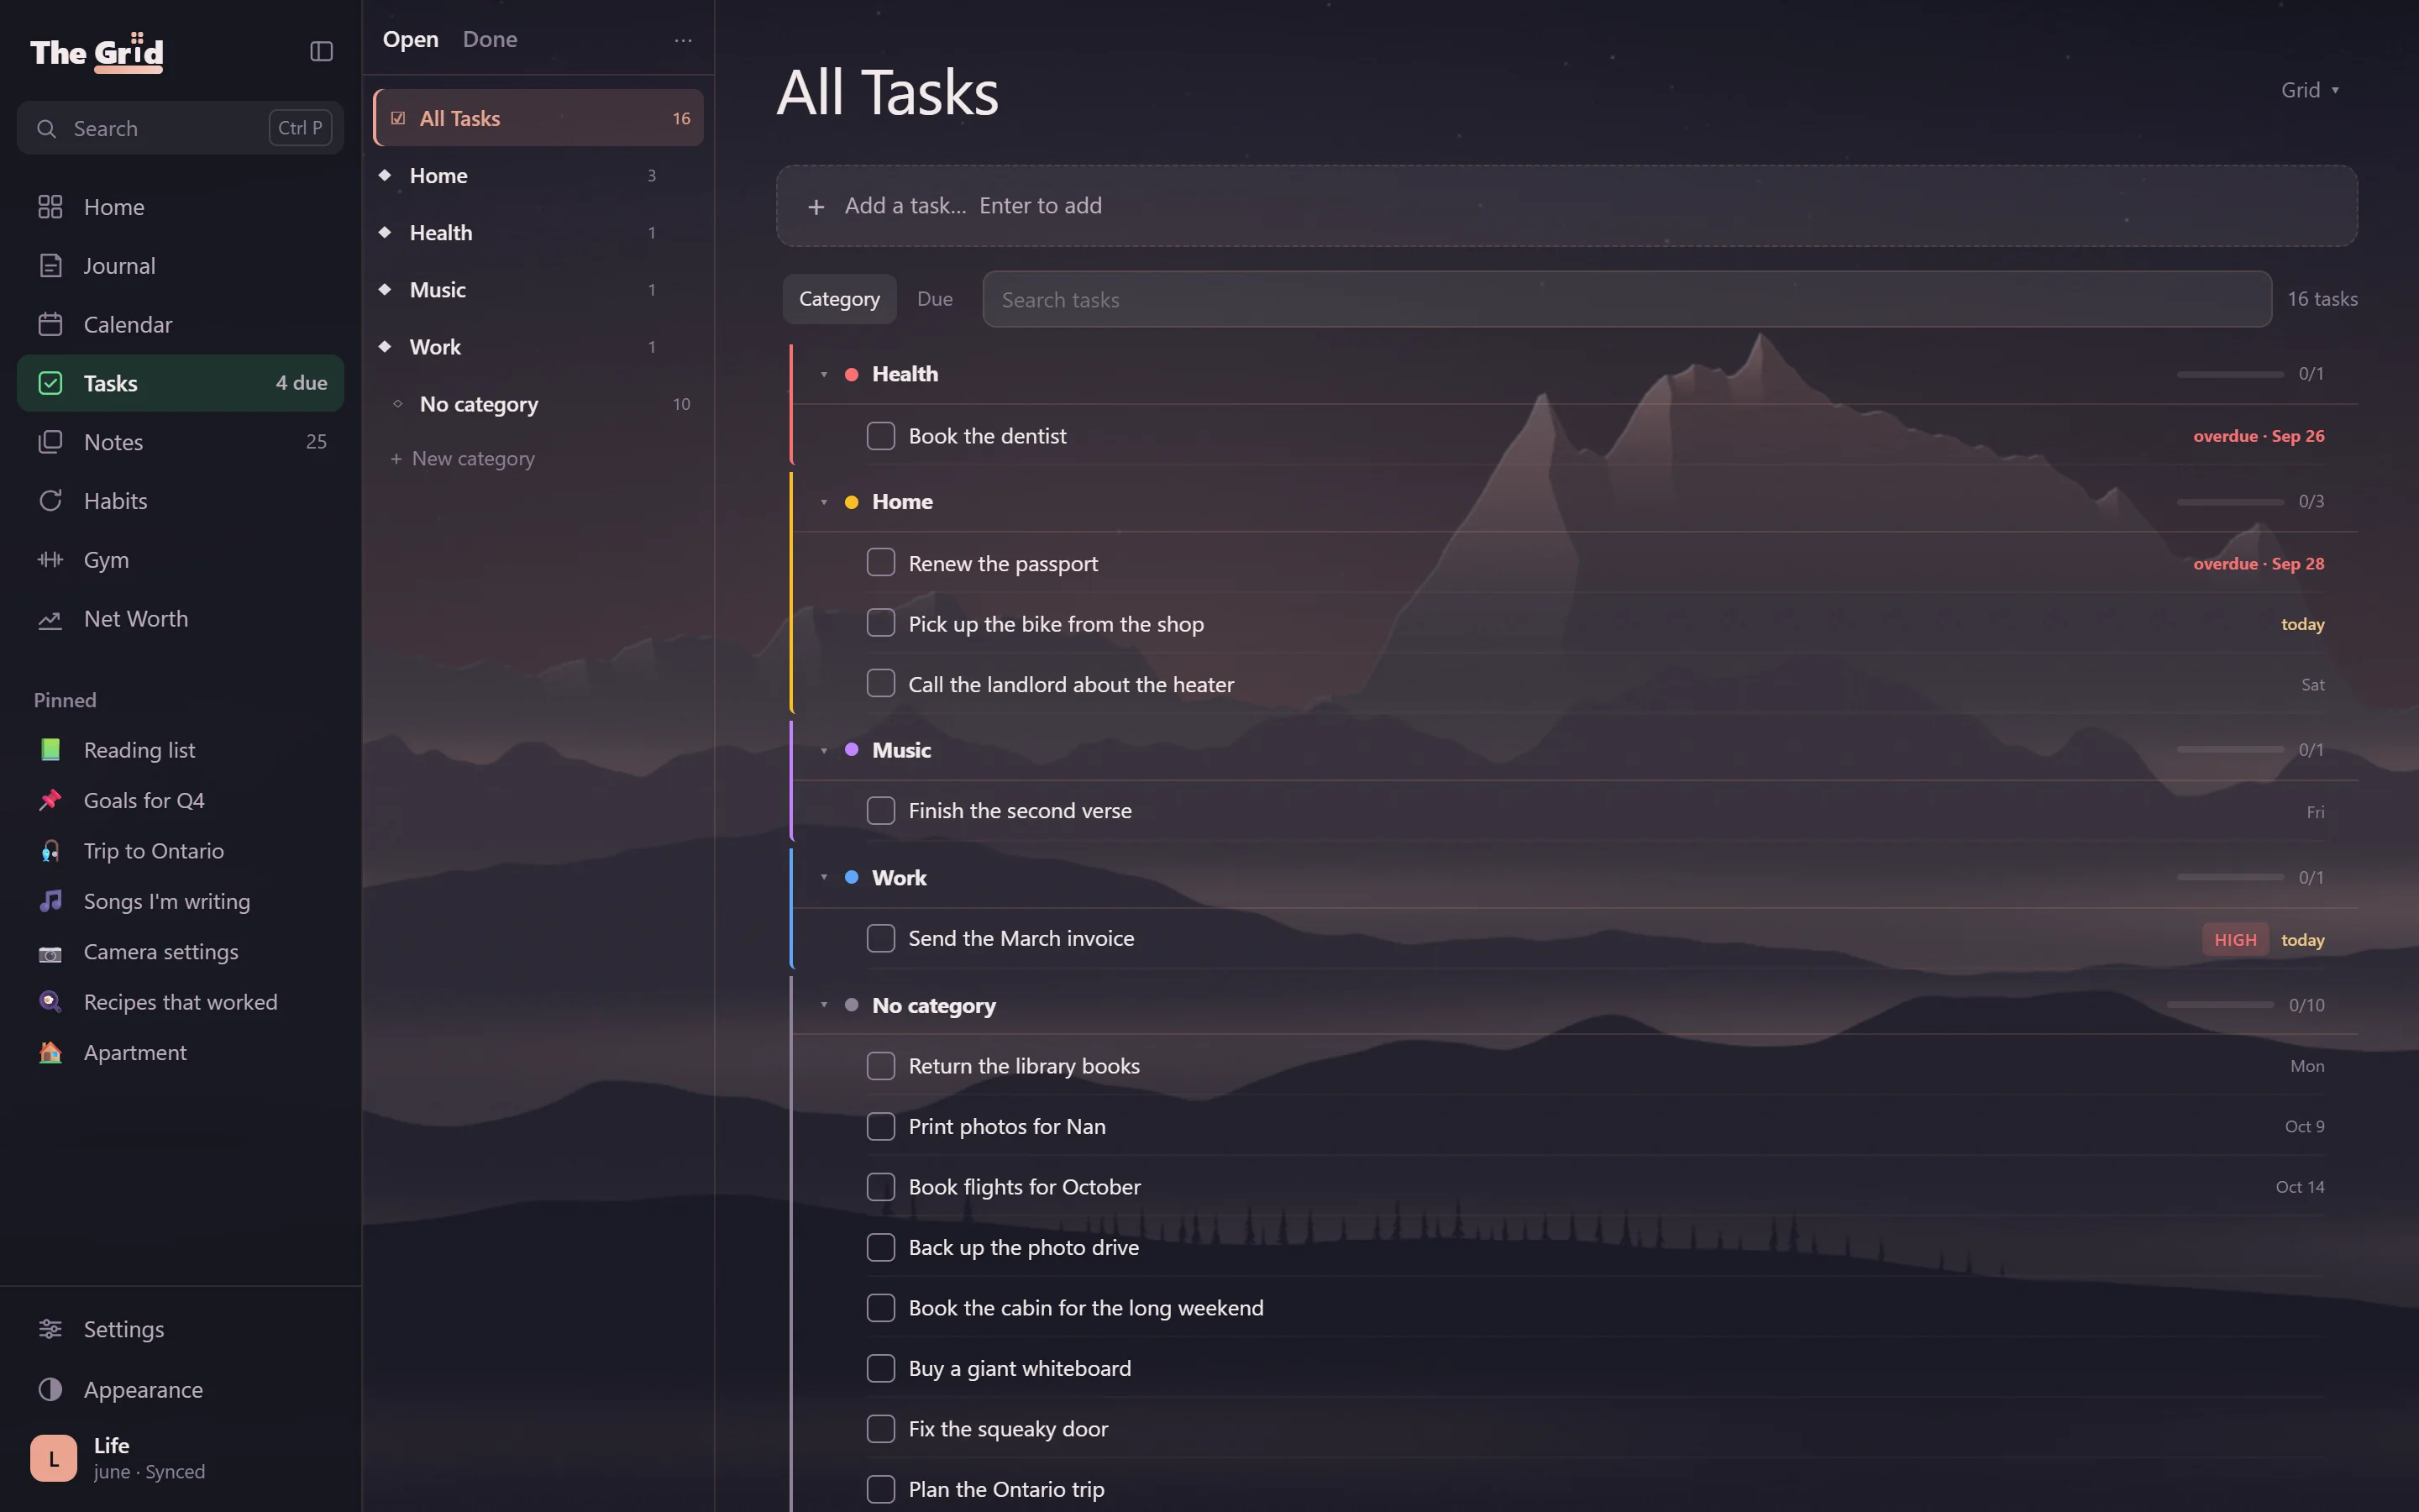
Task: Click the plus icon in Add a task
Action: (816, 207)
